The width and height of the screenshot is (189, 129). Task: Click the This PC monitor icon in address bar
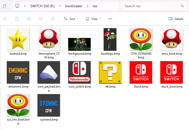(x=17, y=6)
